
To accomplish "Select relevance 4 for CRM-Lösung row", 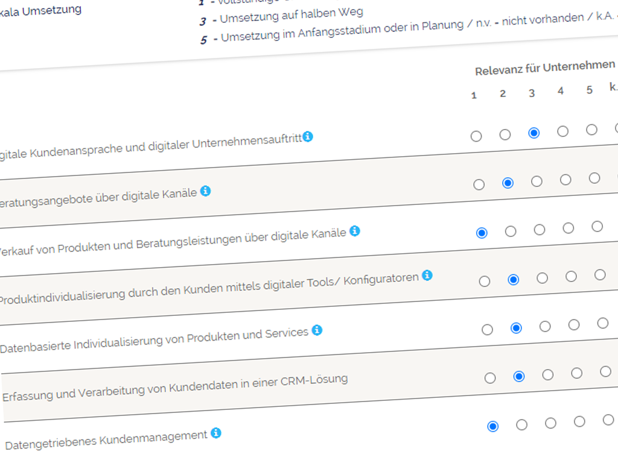I will 576,373.
